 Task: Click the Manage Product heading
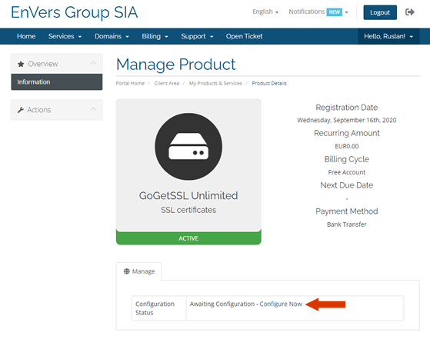point(176,65)
